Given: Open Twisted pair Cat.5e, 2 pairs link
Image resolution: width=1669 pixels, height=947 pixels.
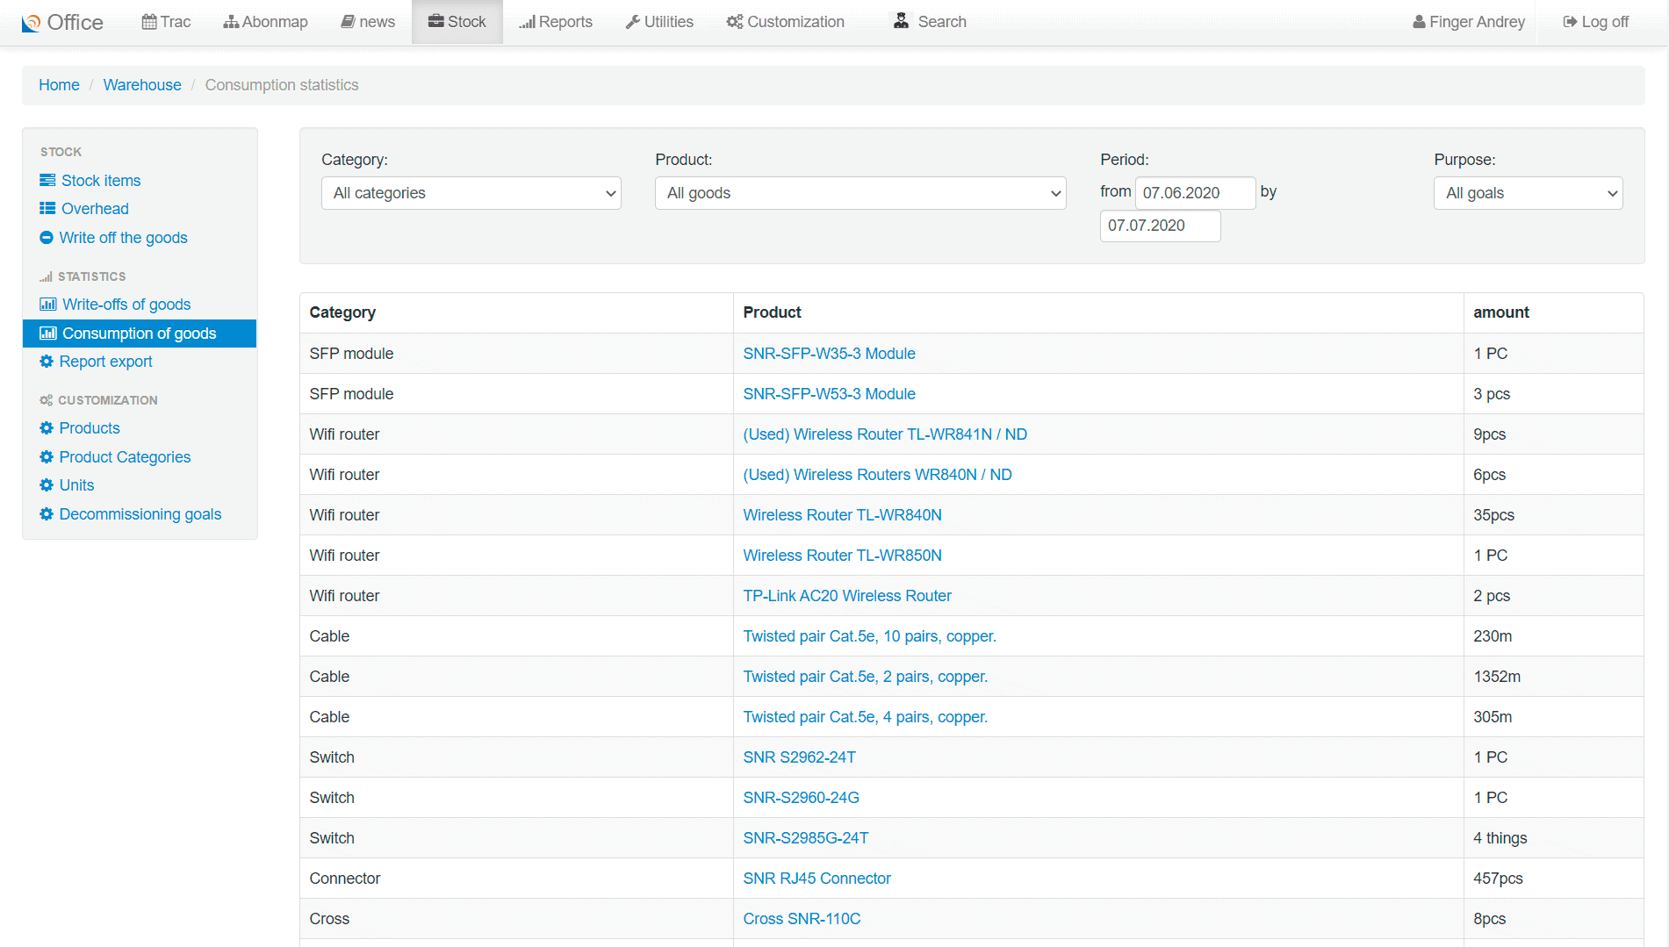Looking at the screenshot, I should click(865, 677).
